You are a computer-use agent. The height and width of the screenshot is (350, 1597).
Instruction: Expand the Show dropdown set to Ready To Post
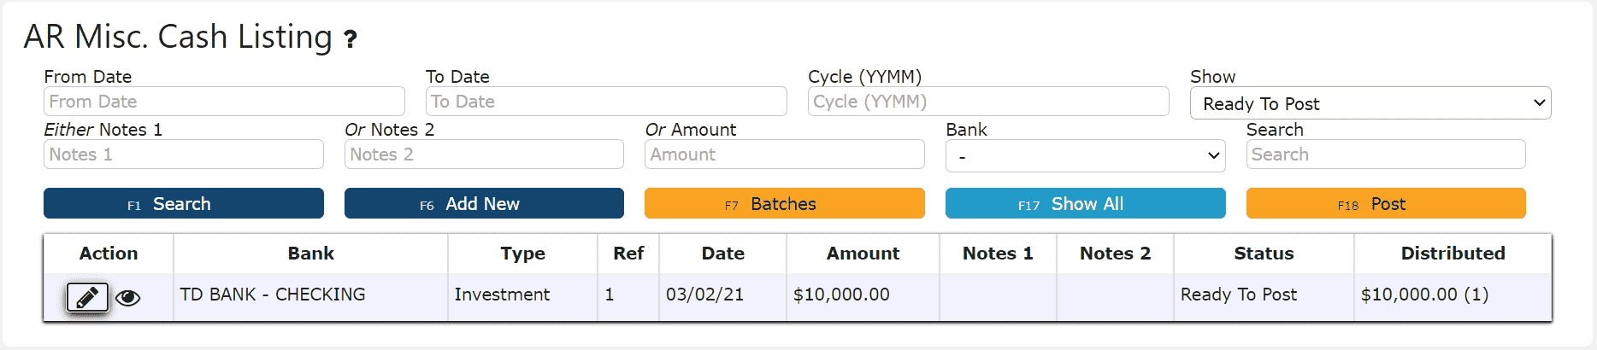tap(1370, 103)
